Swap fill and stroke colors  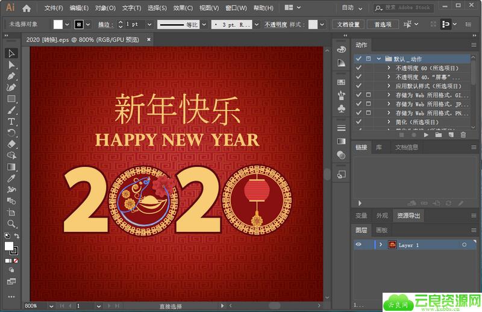pyautogui.click(x=17, y=236)
